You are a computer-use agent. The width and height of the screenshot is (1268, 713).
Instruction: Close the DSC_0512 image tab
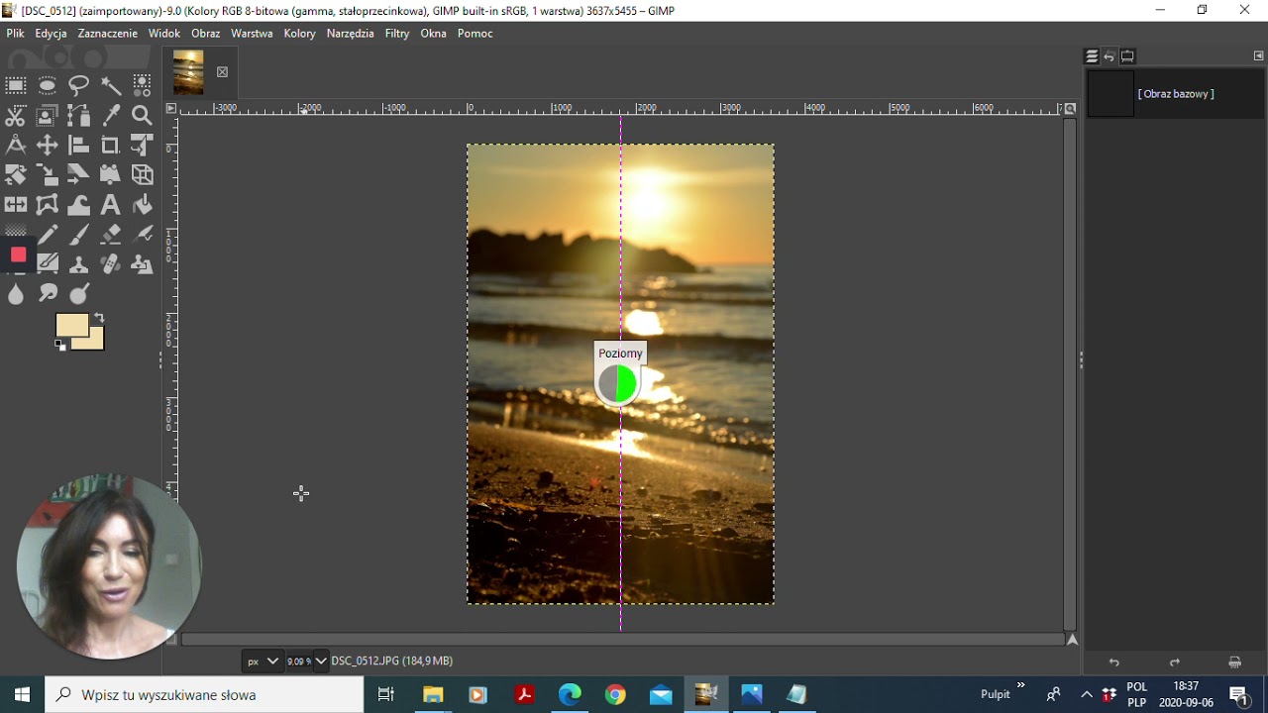(222, 71)
